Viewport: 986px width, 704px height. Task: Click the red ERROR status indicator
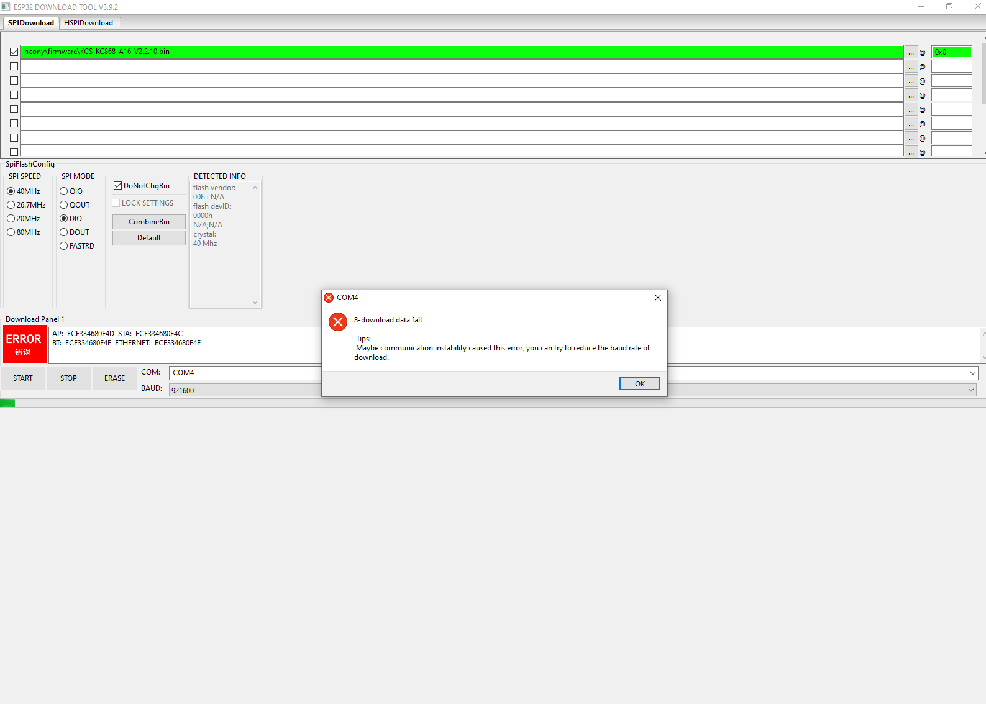[24, 344]
